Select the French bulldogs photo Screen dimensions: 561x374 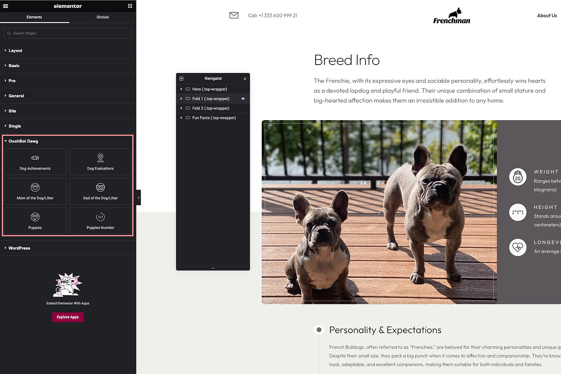click(379, 212)
